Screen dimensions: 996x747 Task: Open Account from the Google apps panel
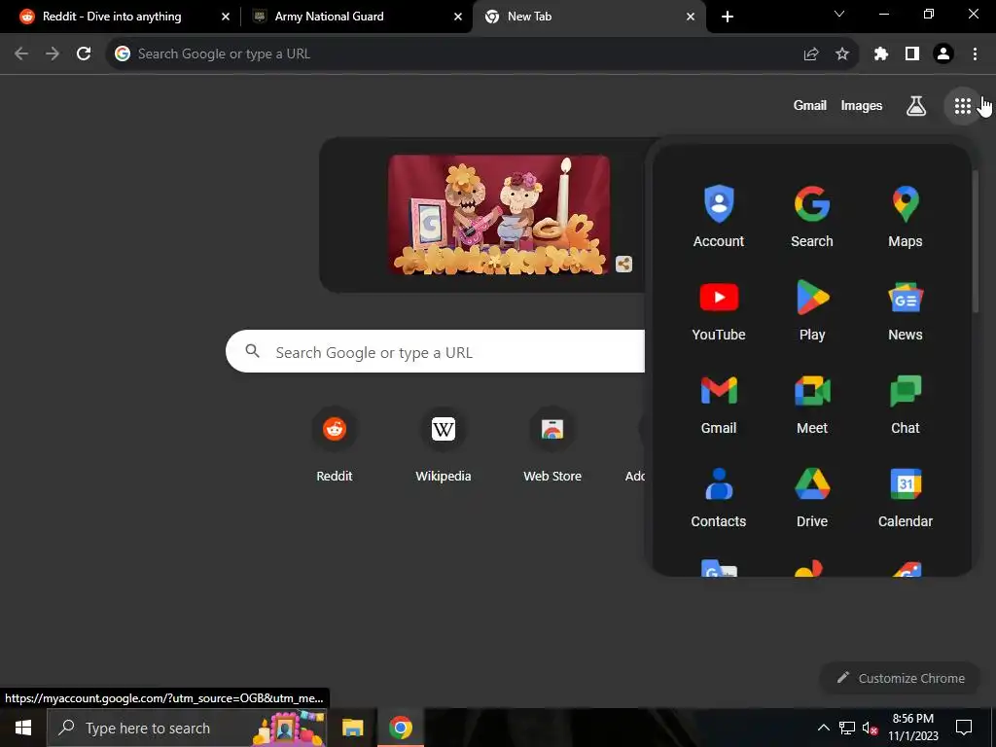click(719, 217)
